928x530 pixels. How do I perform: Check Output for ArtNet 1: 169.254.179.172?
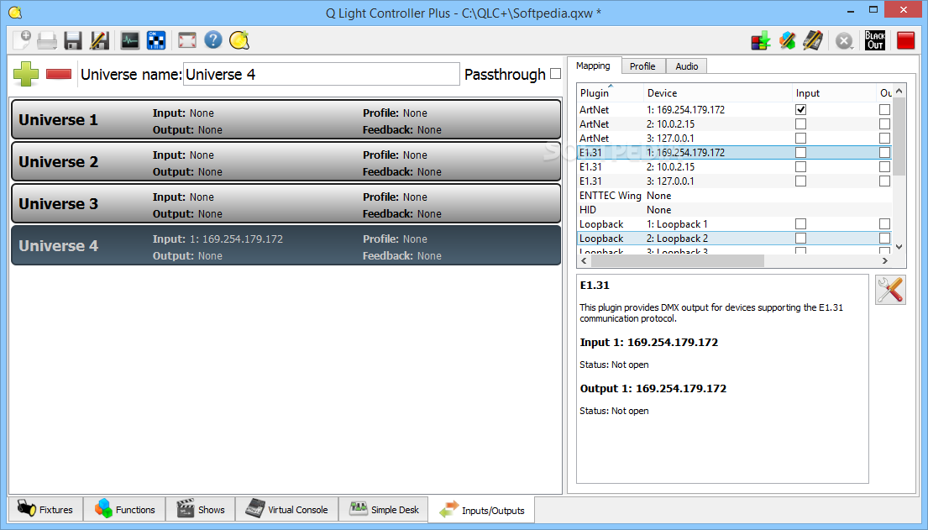click(x=884, y=109)
